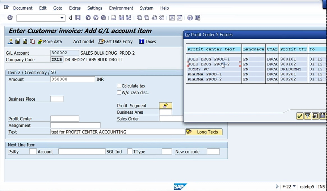Click the First Page icon
327x191 pixels.
(x=139, y=18)
